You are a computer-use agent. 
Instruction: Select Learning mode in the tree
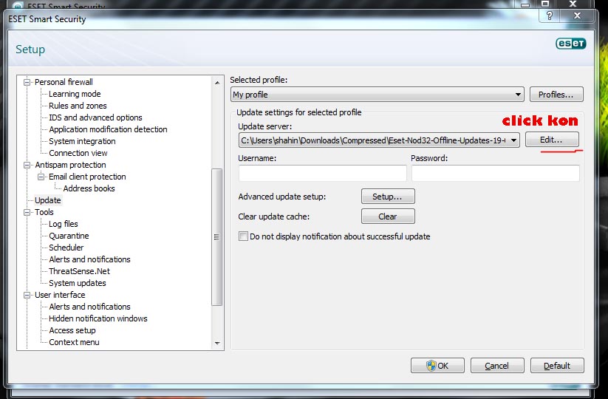[x=75, y=94]
